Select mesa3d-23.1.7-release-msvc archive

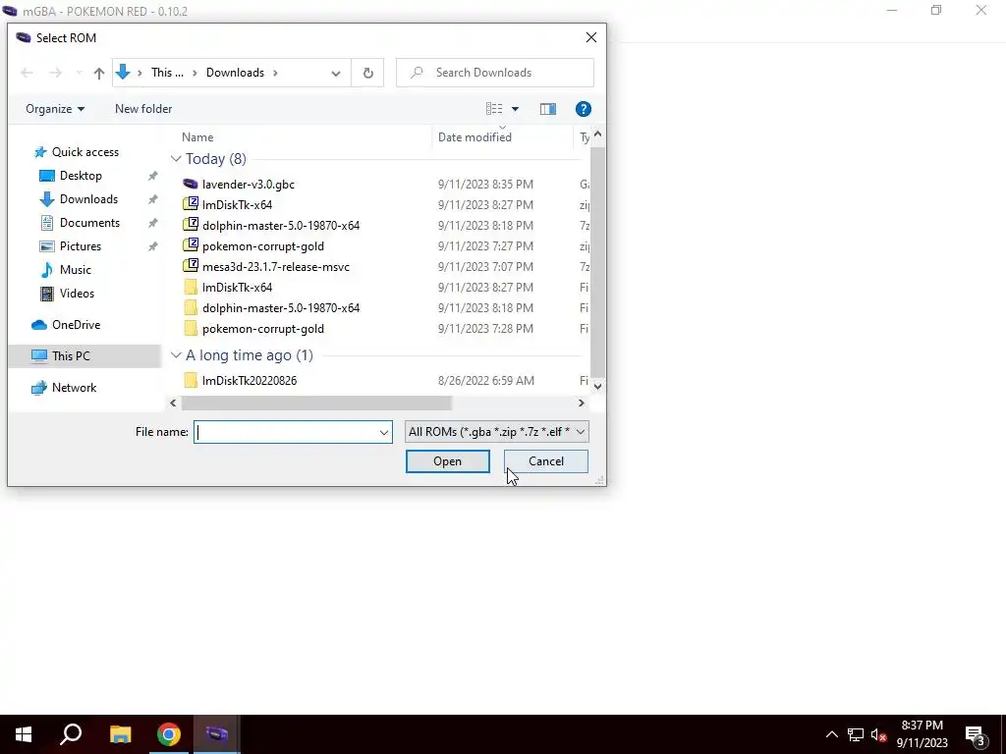pyautogui.click(x=276, y=267)
